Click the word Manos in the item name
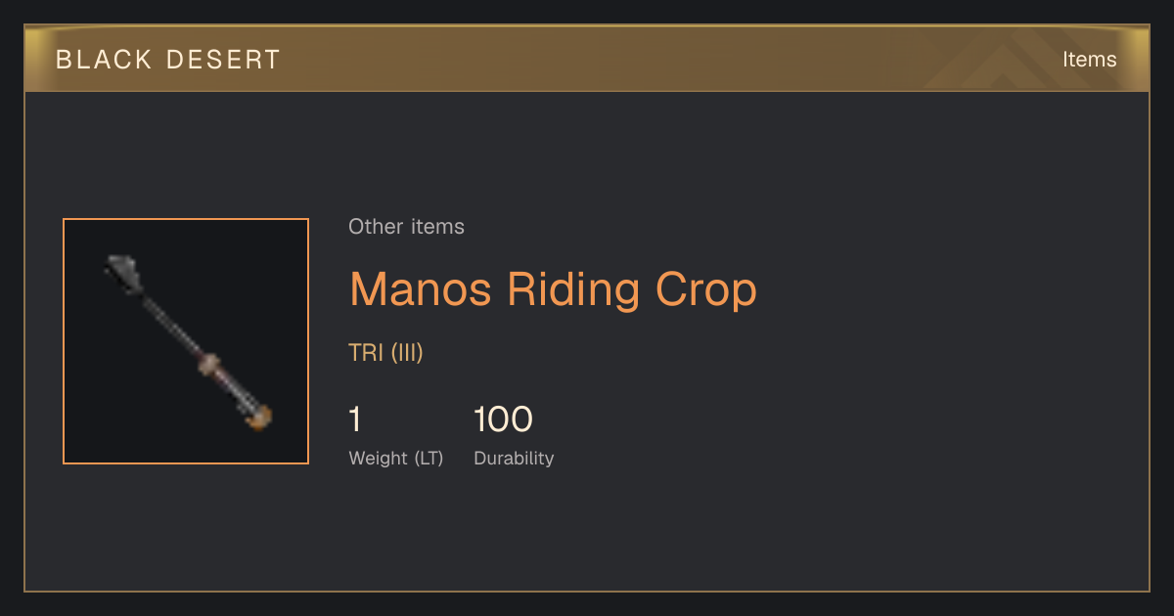1174x616 pixels. tap(423, 289)
